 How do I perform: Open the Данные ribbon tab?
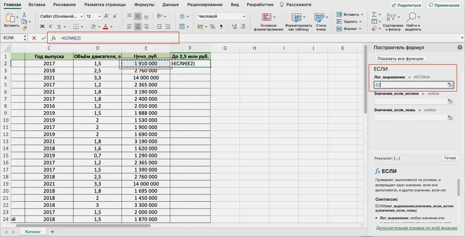point(170,5)
